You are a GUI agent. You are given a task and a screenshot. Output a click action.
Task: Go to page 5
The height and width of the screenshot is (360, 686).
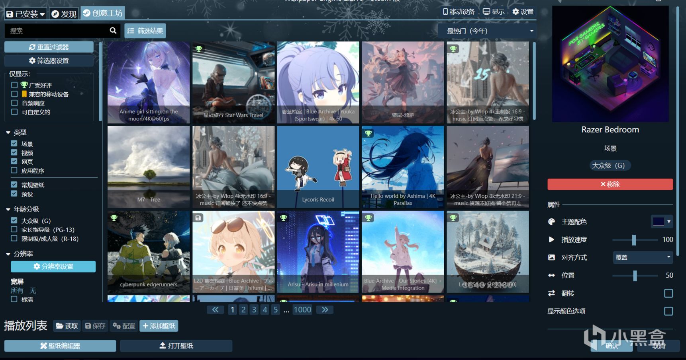pos(276,309)
